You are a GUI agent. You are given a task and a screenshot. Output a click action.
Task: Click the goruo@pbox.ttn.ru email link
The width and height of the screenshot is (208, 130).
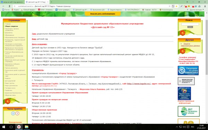coord(48,86)
